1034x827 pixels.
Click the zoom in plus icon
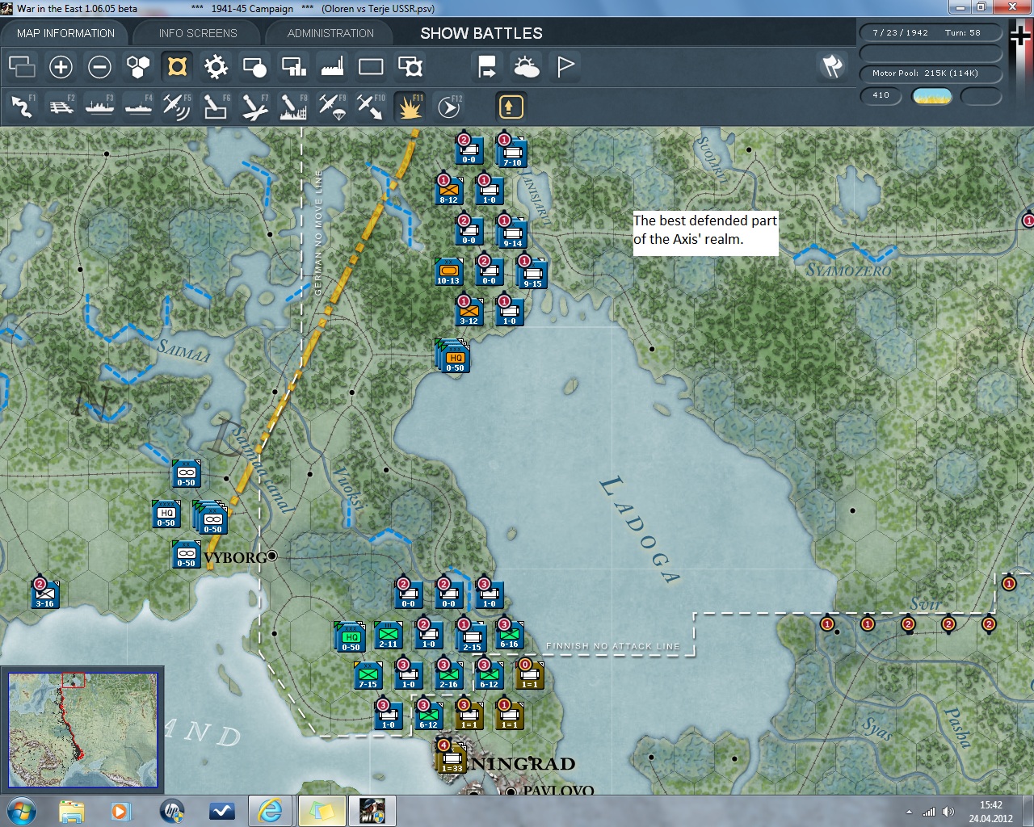61,67
